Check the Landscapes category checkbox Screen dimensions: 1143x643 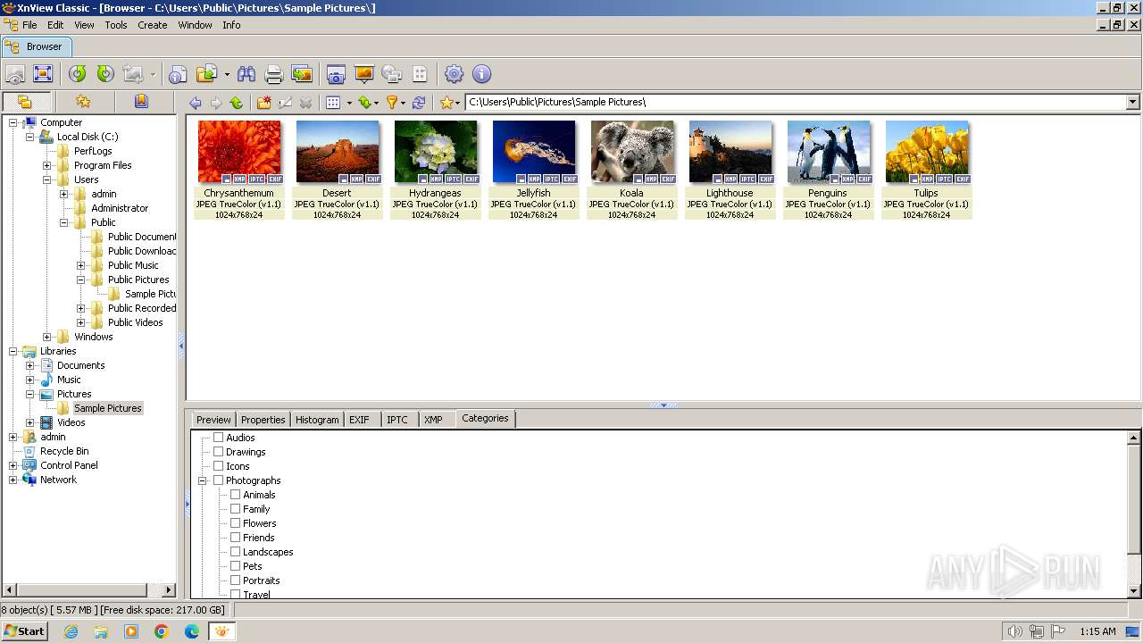(236, 552)
